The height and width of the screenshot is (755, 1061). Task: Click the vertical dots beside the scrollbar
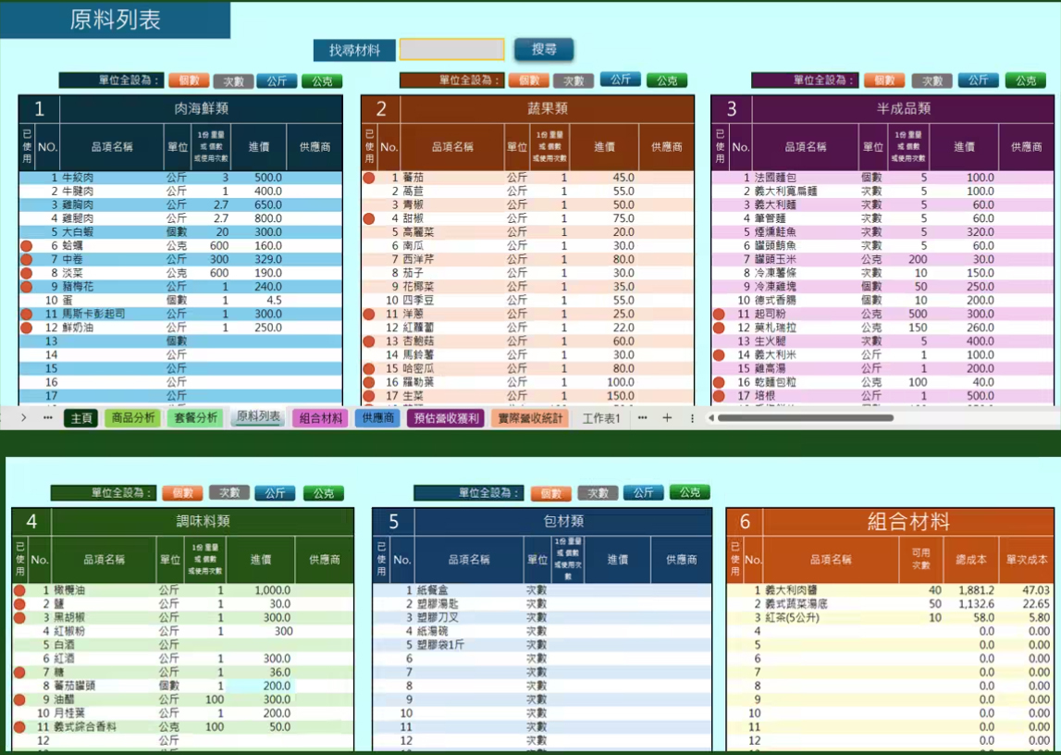(x=692, y=418)
